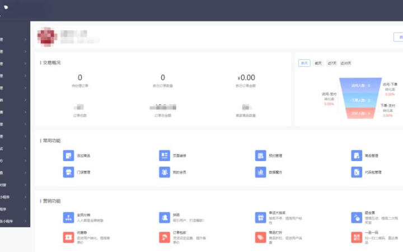Screen dimensions: 403x252
Task: Open the 预约管理 booking management icon
Action: 260,156
